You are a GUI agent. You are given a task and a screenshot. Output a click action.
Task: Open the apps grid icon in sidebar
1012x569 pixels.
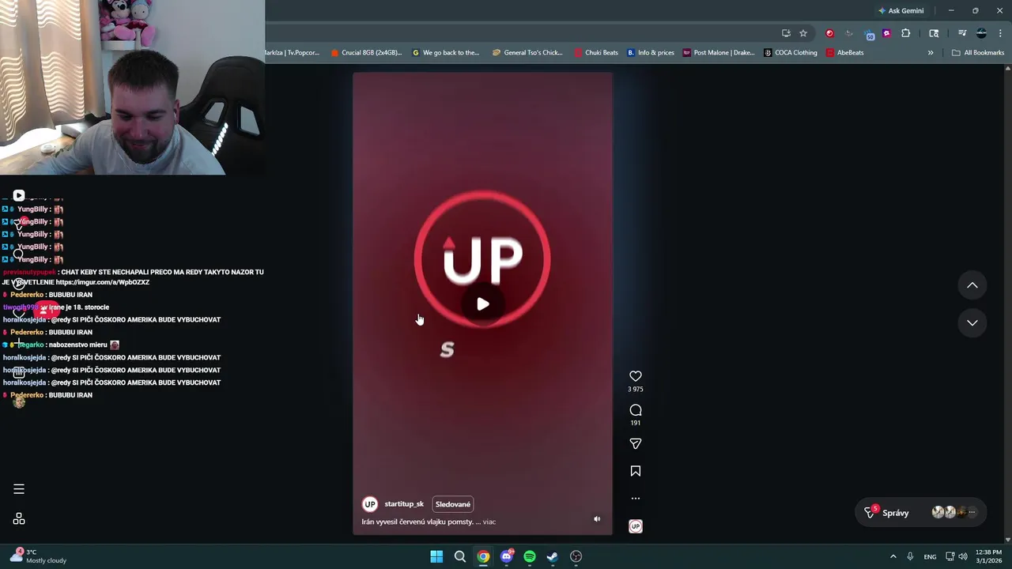(x=19, y=519)
